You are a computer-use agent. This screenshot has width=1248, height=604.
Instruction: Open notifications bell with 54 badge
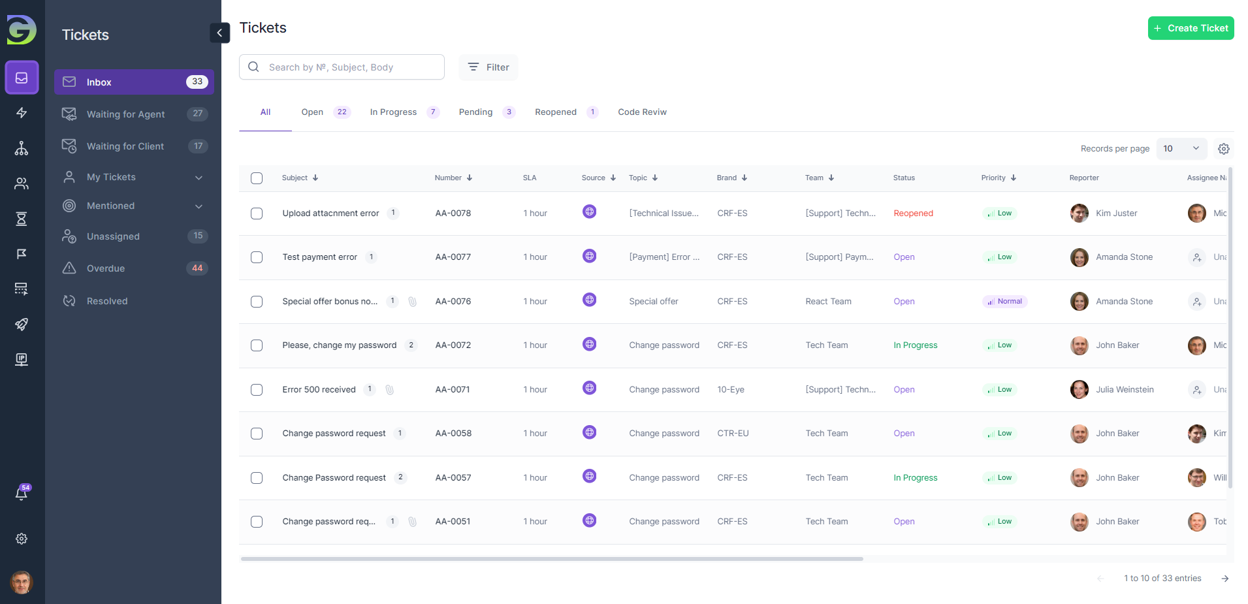click(x=22, y=494)
